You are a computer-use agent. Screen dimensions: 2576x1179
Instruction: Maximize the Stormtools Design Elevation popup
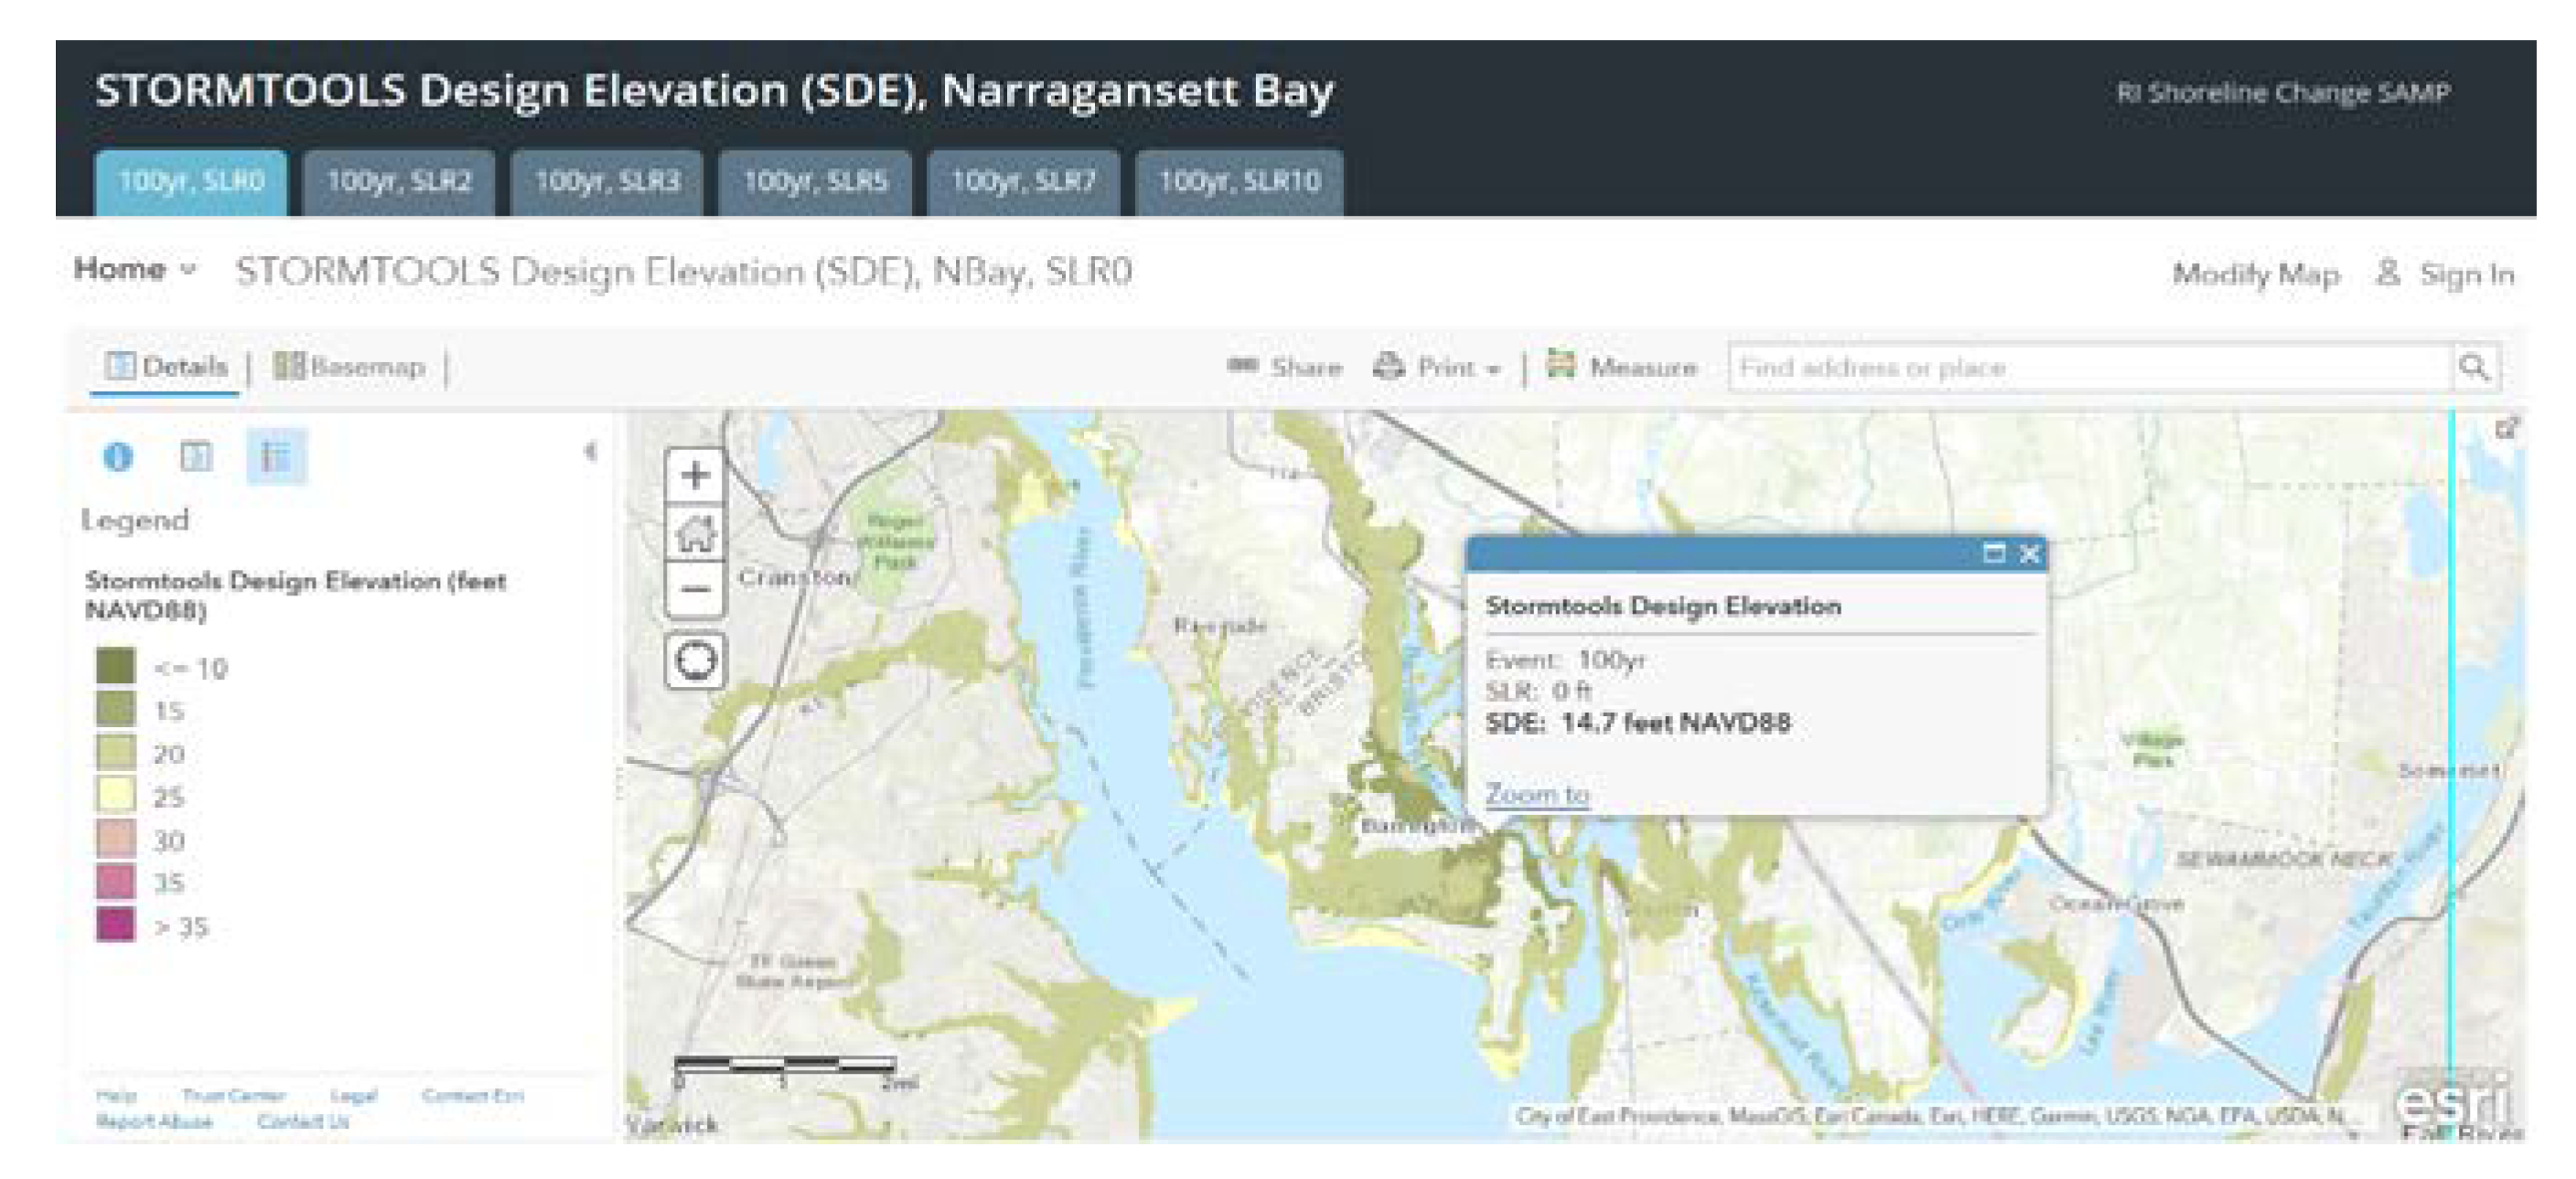pyautogui.click(x=1993, y=553)
